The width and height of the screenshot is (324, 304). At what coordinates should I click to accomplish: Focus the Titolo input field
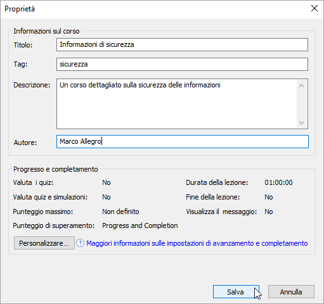[182, 44]
